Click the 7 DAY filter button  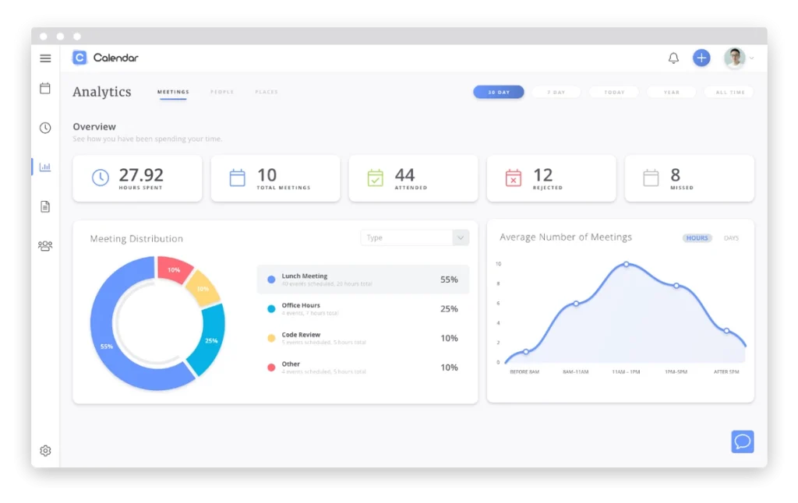pyautogui.click(x=556, y=92)
